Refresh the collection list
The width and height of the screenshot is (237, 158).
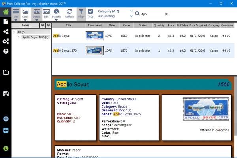click(70, 13)
